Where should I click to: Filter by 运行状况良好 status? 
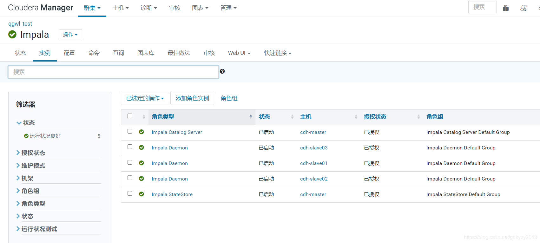pos(45,136)
